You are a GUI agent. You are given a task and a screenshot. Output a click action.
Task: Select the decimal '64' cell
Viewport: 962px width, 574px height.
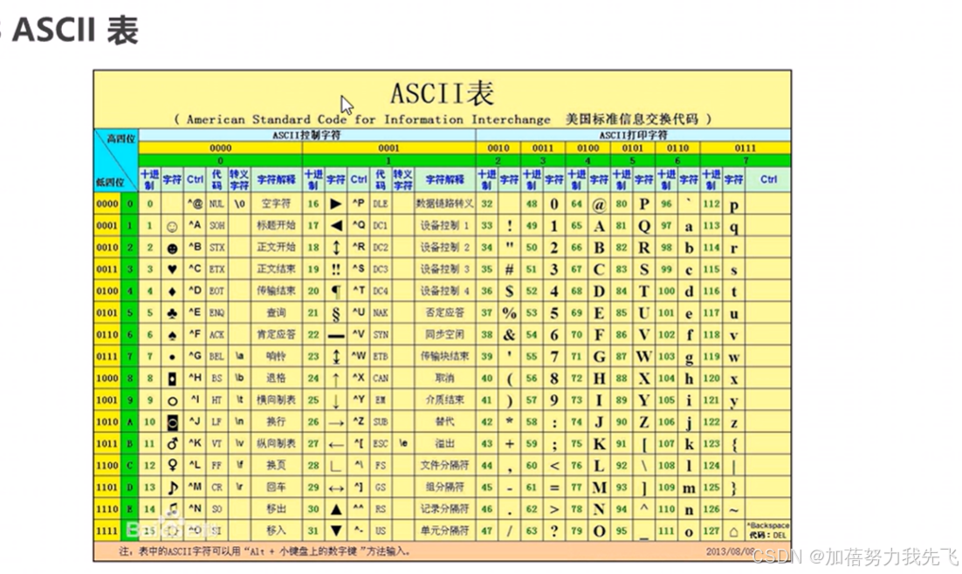point(576,203)
